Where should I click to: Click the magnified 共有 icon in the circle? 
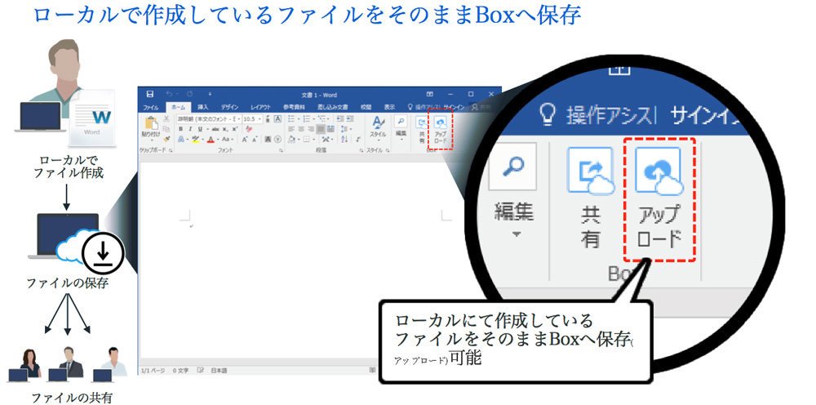tap(590, 171)
